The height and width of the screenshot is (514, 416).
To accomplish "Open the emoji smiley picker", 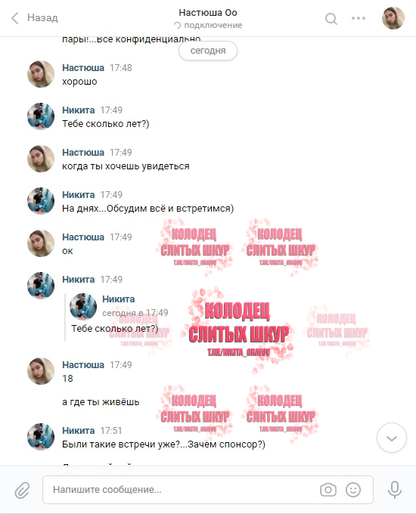I will (x=353, y=490).
